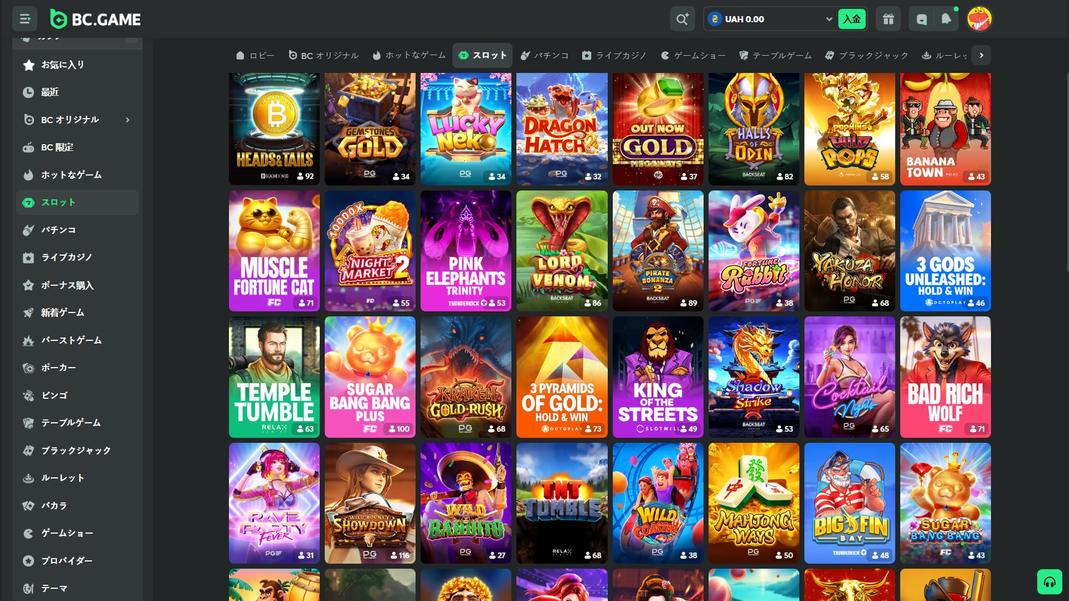
Task: Click the poker chip icon beside ポーカー
Action: [x=28, y=368]
